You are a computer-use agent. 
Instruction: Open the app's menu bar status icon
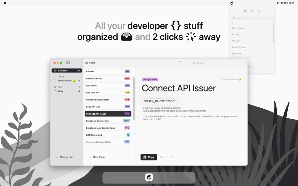231,3
